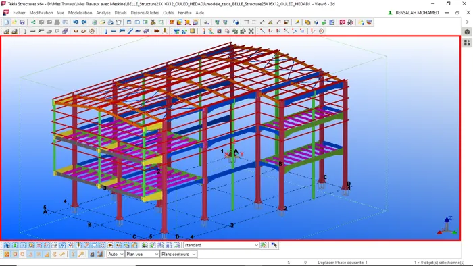The height and width of the screenshot is (266, 473).
Task: Open a model with the yellow folder icon
Action: (14, 22)
